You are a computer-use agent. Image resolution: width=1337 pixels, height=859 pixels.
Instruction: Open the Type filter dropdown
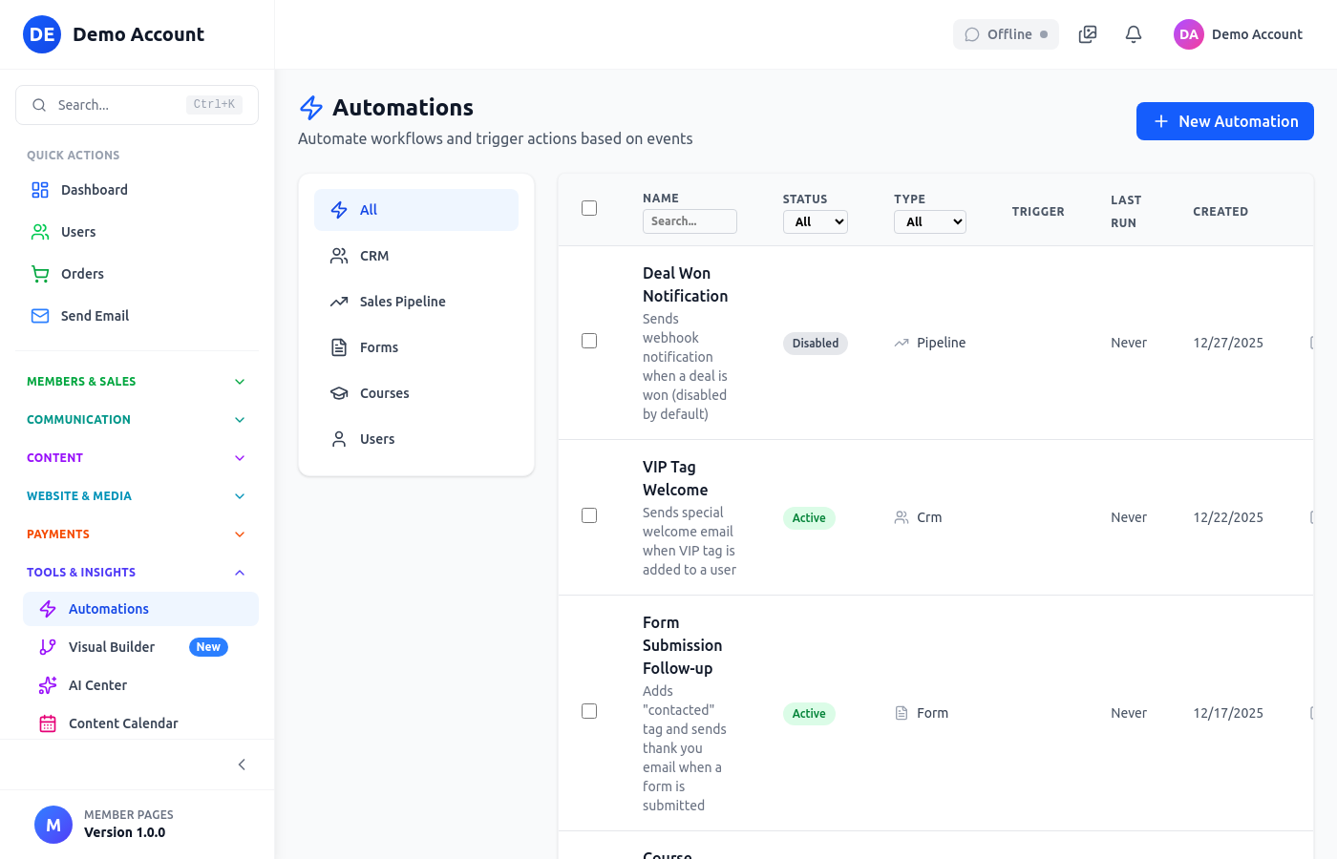[929, 221]
